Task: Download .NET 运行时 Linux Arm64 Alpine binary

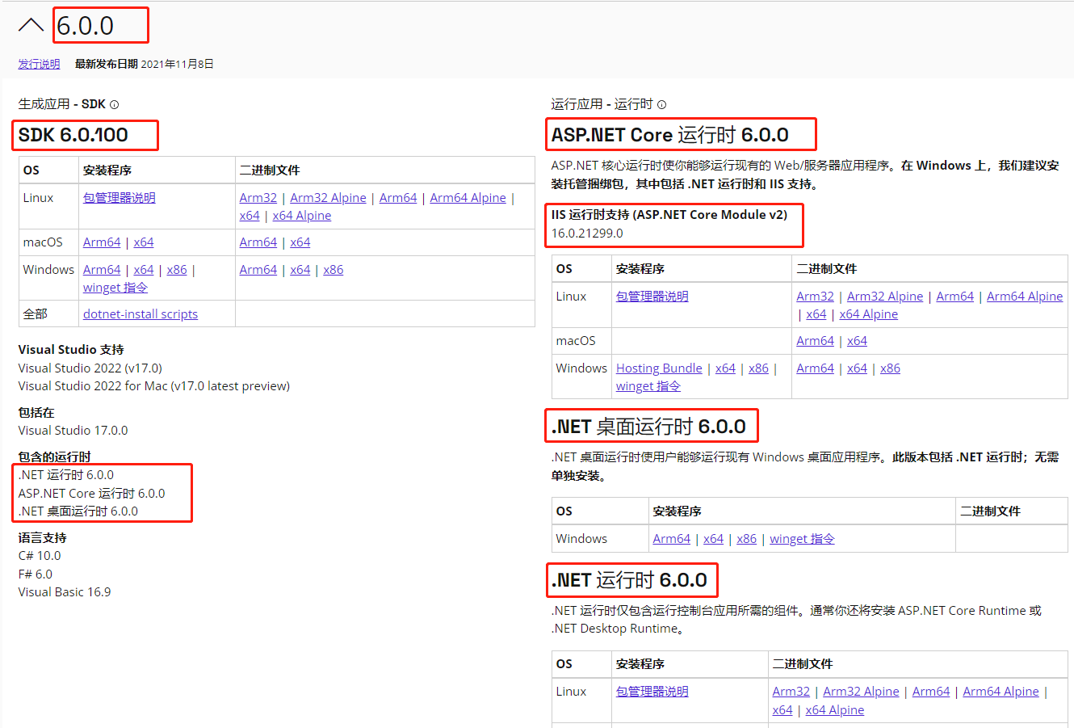Action: click(1001, 692)
